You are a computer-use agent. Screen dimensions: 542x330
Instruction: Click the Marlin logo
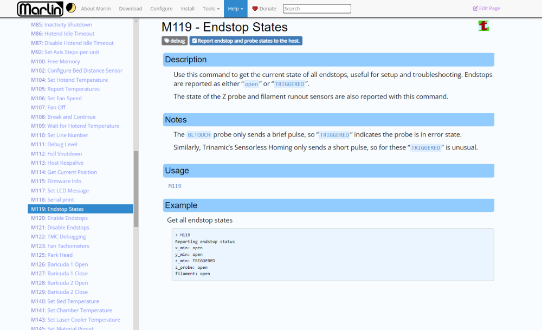point(40,9)
